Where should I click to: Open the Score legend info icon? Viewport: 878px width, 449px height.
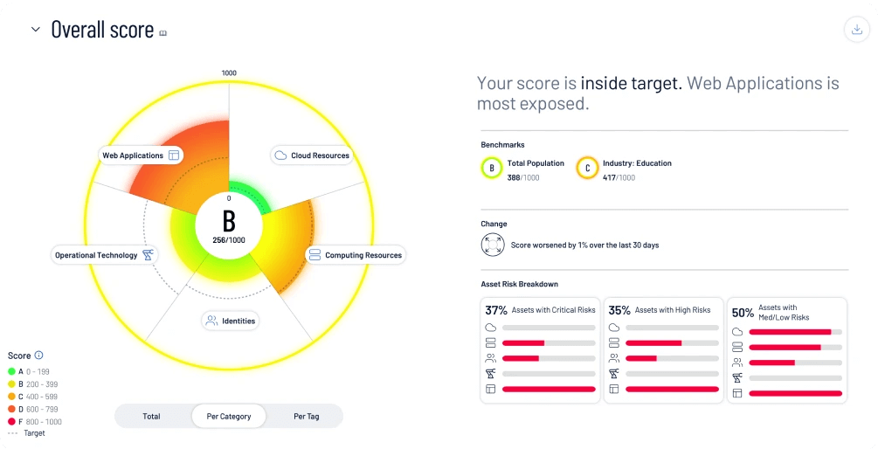point(38,355)
